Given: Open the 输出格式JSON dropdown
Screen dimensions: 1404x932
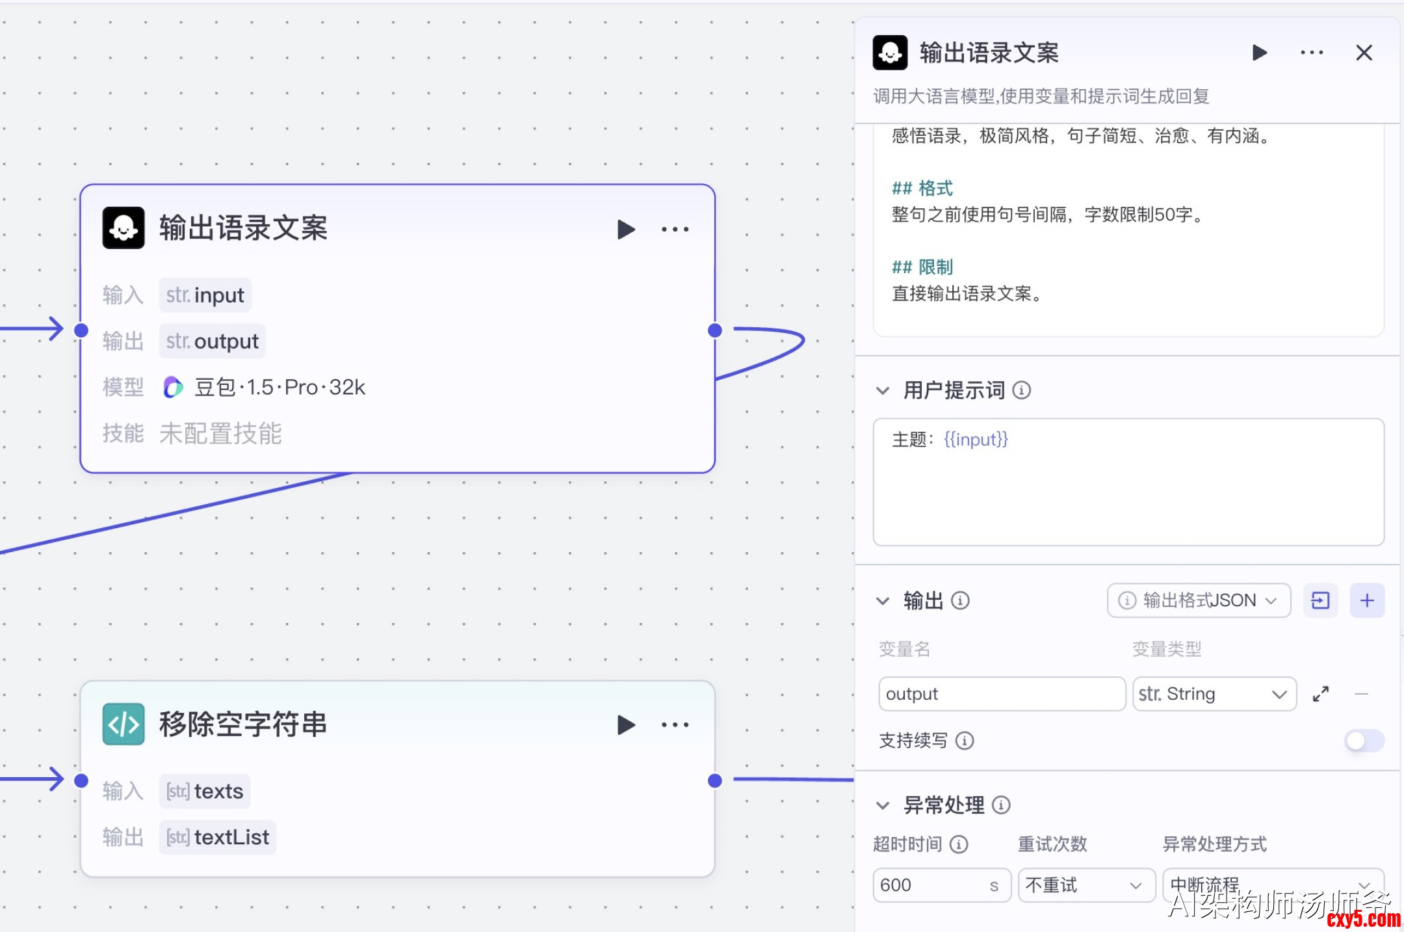Looking at the screenshot, I should coord(1199,600).
